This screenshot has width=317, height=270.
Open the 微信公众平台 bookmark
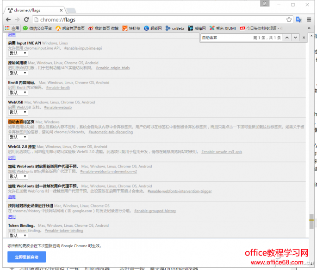37,28
